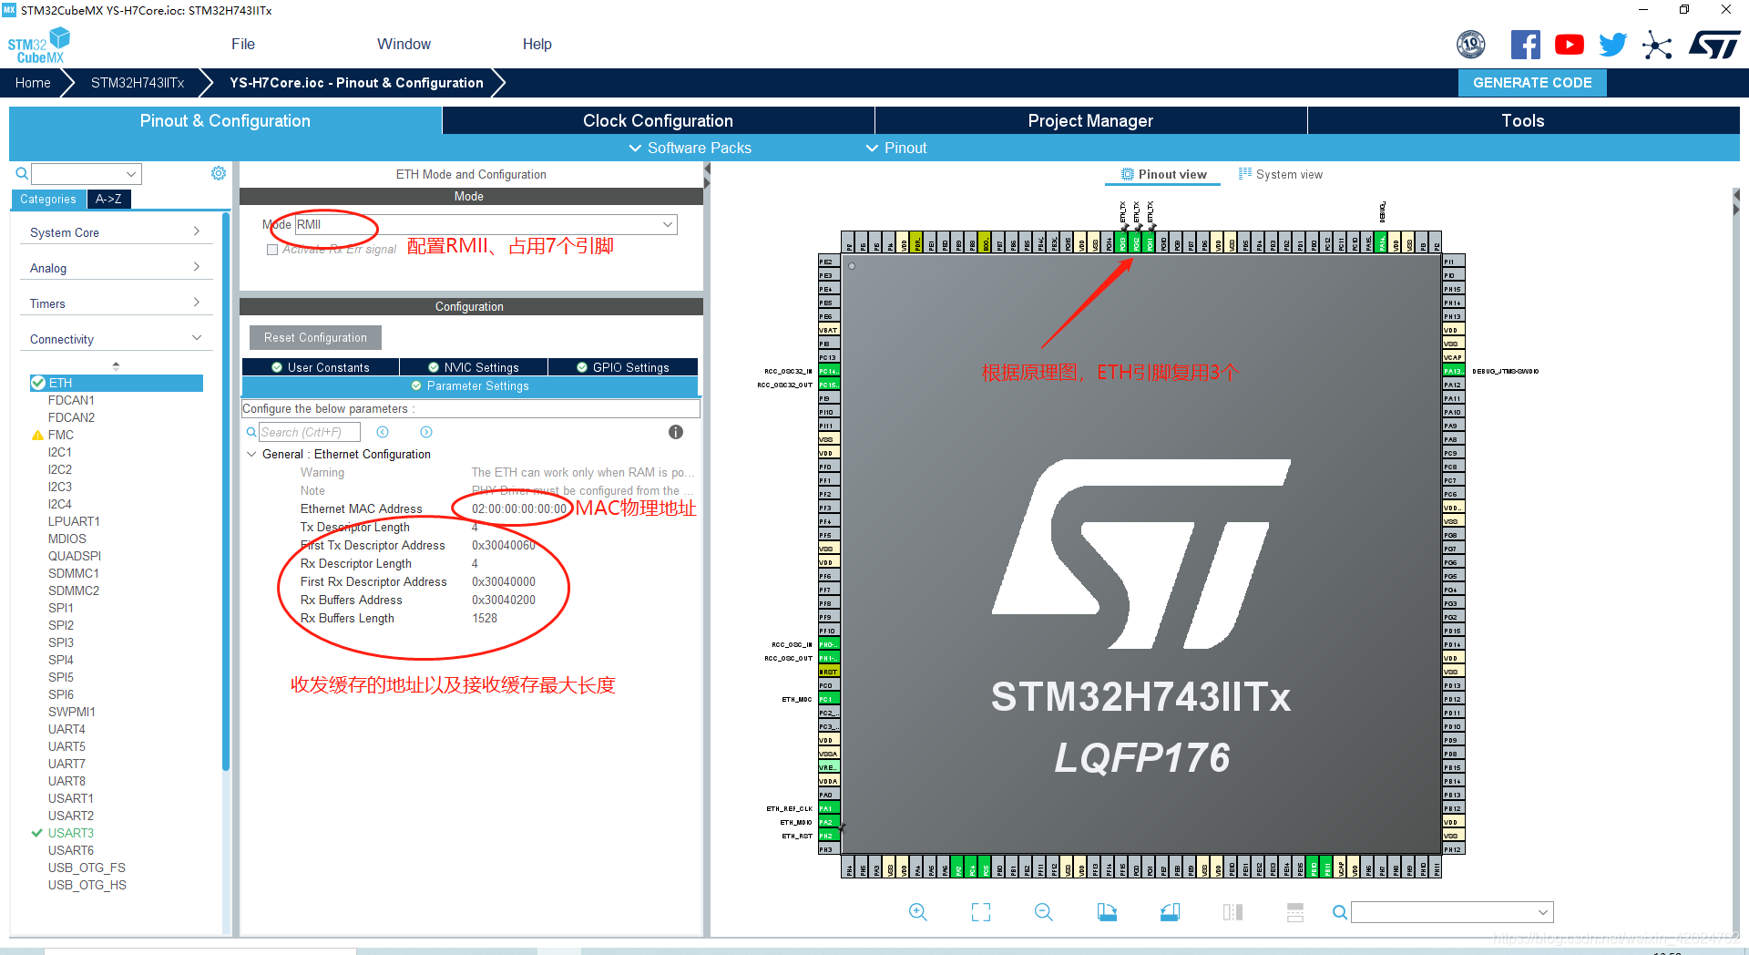Click the Reset Configuration button
The image size is (1749, 955).
[315, 337]
